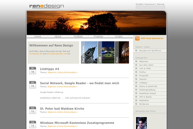The width and height of the screenshot is (193, 129).
Task: Click plus icon beside Aus dem Leben
Action: point(136,65)
